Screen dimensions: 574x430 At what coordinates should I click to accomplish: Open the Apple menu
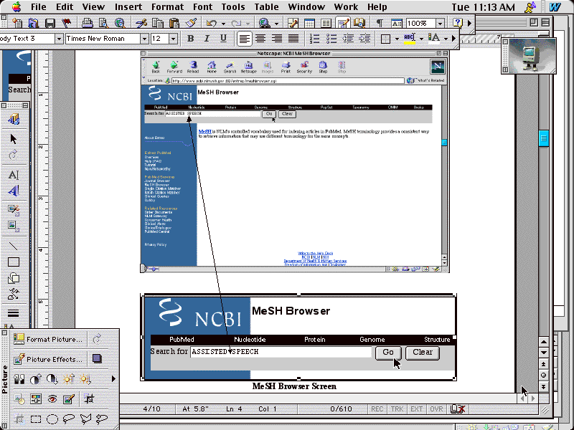click(17, 6)
